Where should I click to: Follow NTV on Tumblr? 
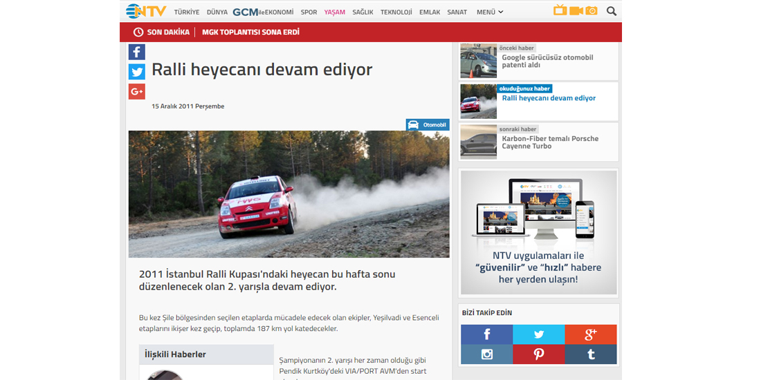click(x=590, y=354)
